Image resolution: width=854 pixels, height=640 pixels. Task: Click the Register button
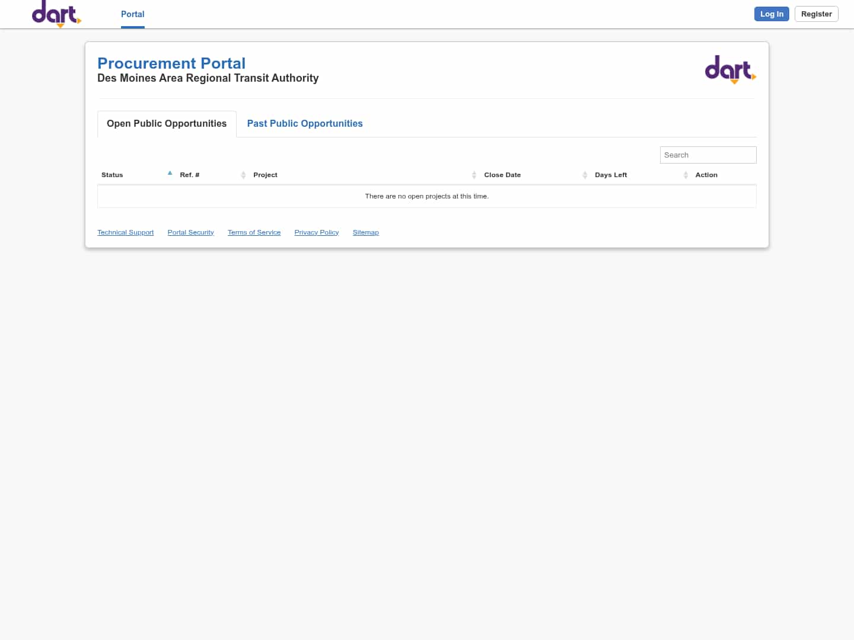(816, 14)
